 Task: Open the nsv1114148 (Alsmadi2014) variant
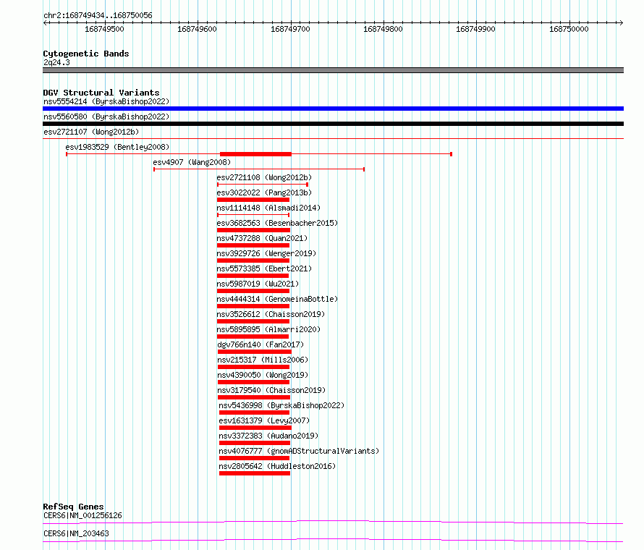coord(268,208)
